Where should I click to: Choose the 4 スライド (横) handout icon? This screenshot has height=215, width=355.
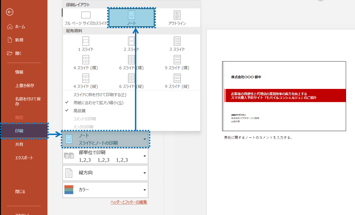[86, 60]
